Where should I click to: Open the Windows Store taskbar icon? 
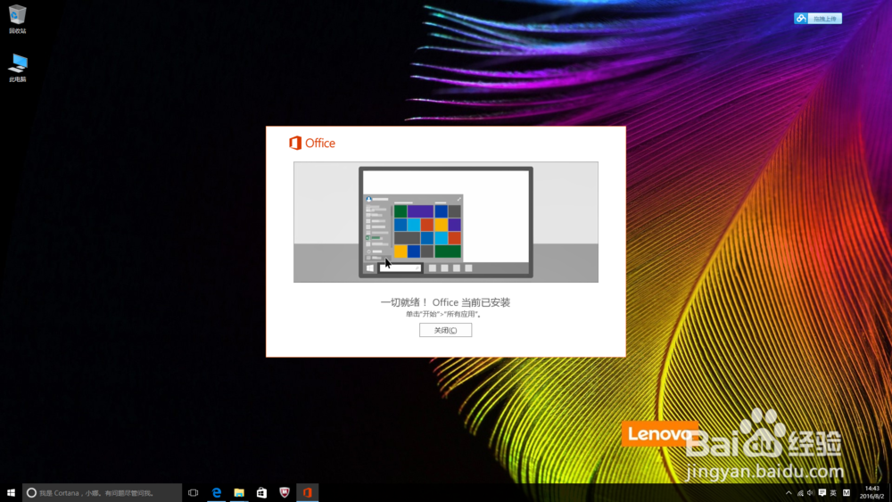point(261,492)
